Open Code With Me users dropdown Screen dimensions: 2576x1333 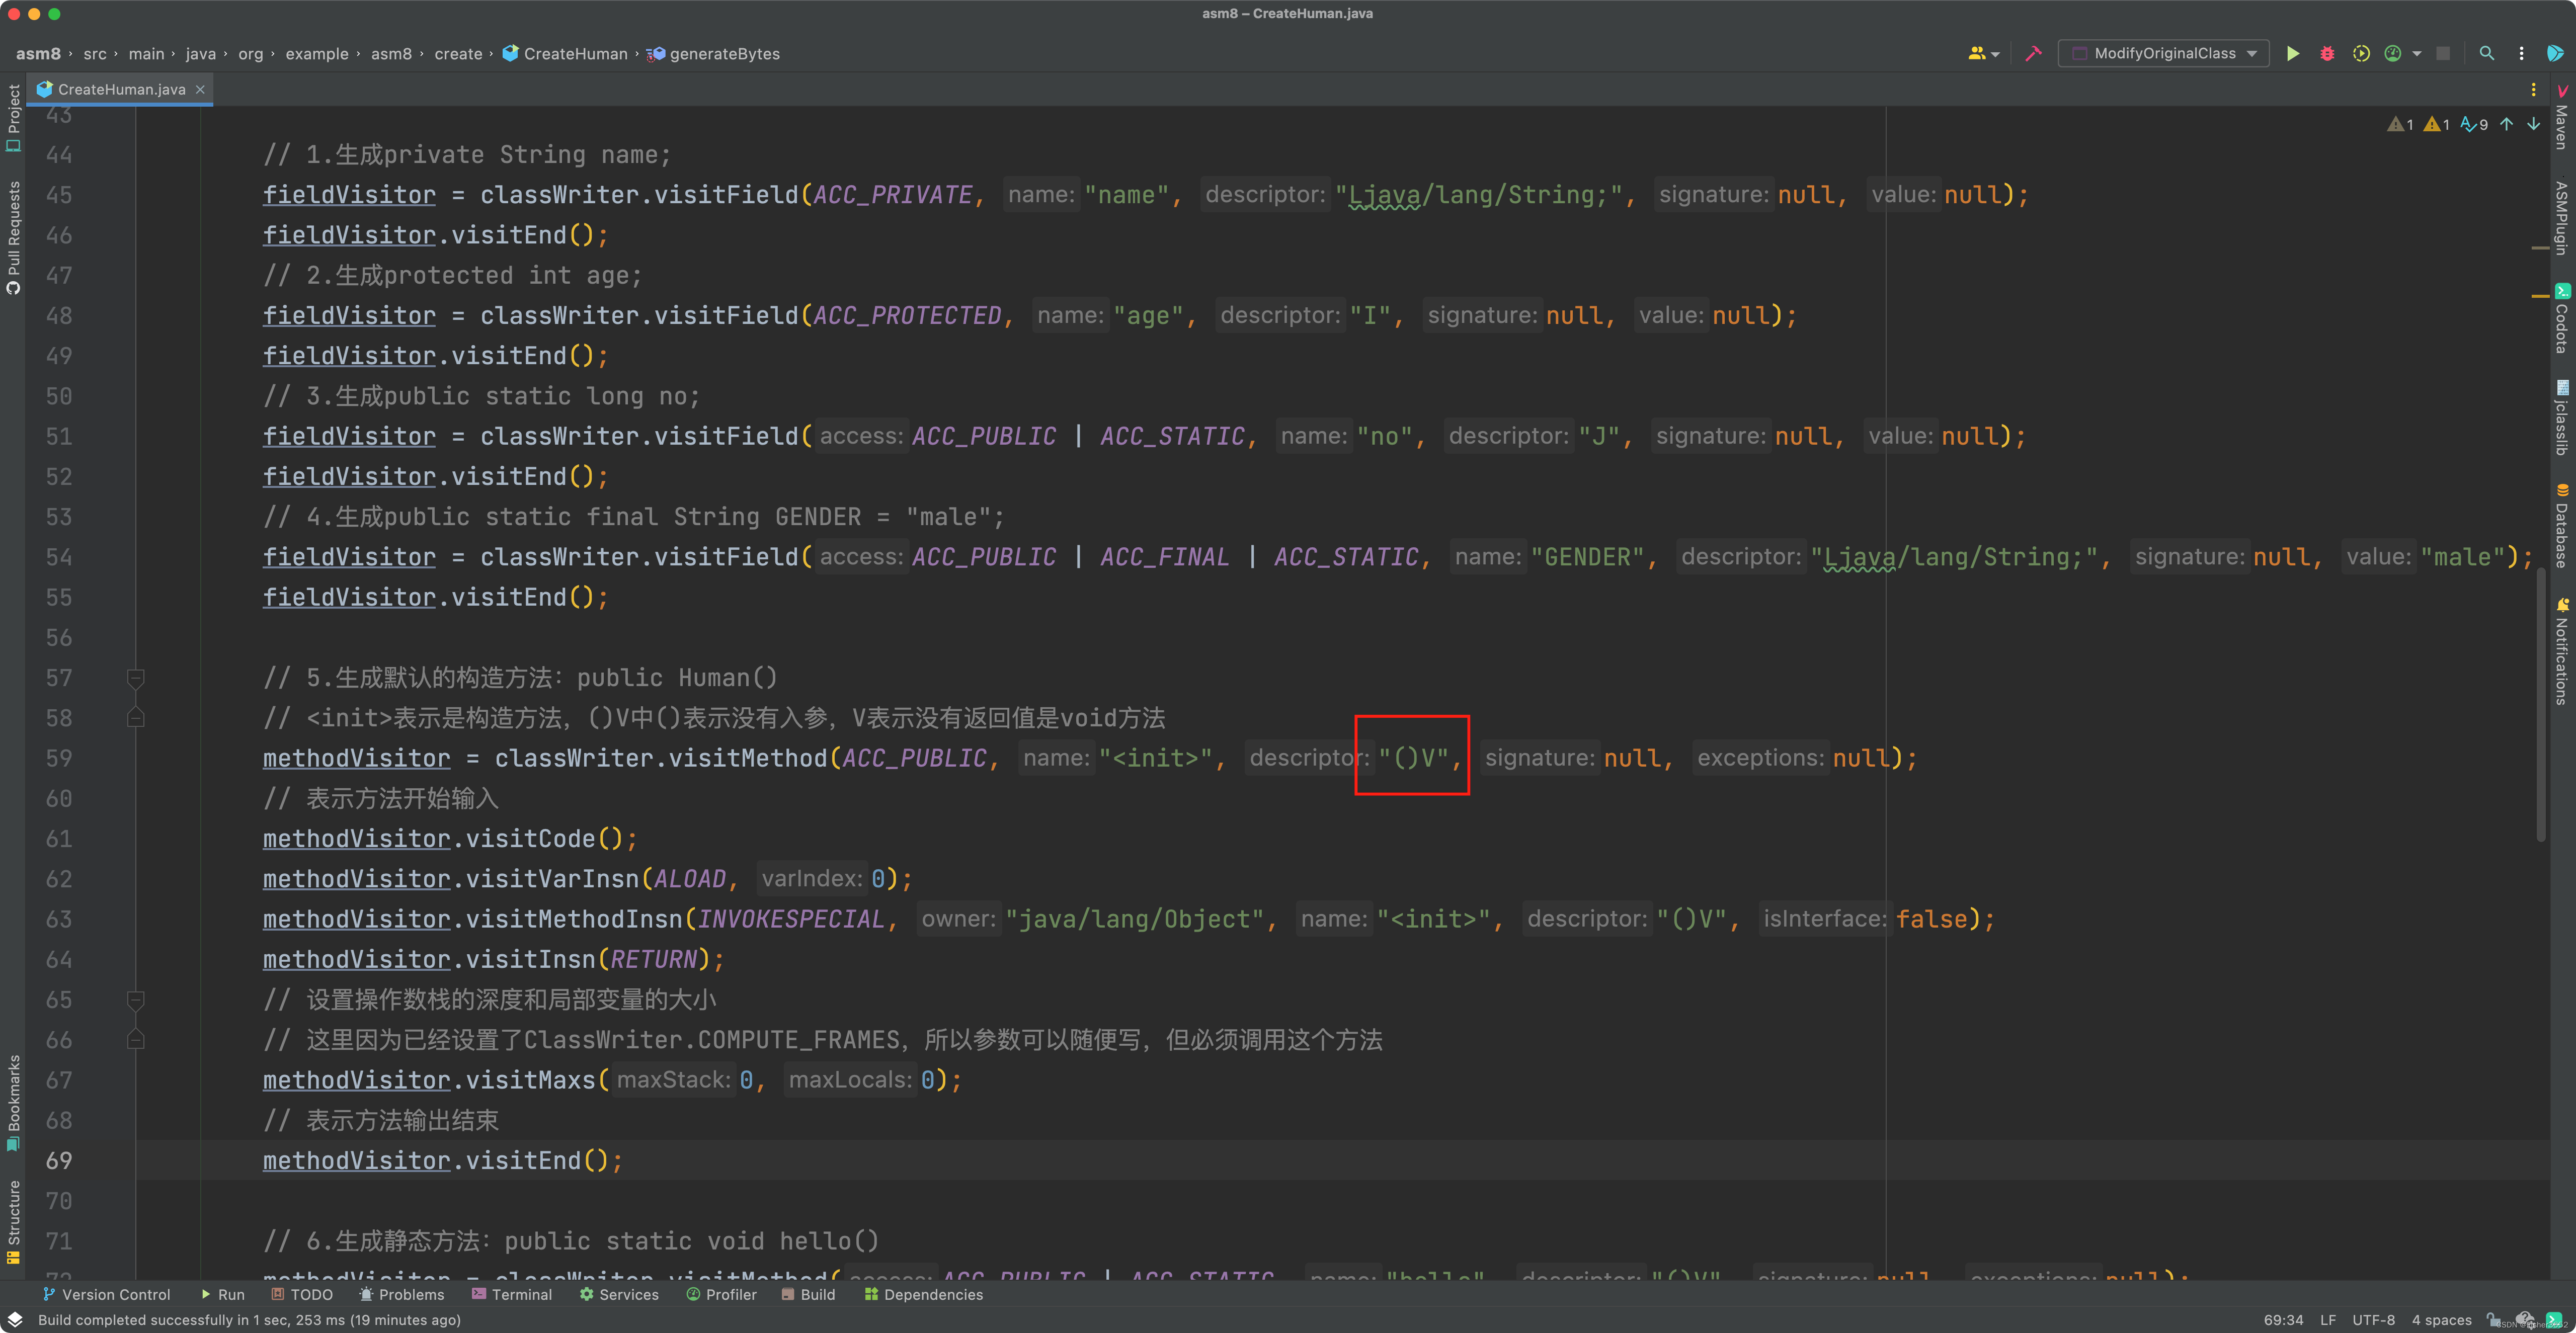(x=1982, y=54)
